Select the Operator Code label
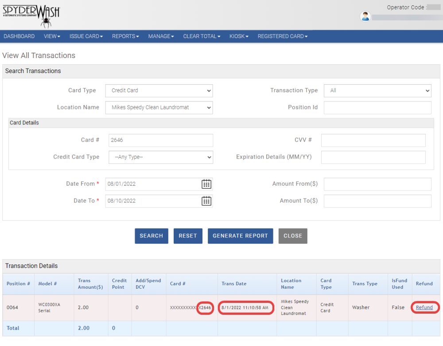Screen dimensions: 443x346 pos(406,8)
